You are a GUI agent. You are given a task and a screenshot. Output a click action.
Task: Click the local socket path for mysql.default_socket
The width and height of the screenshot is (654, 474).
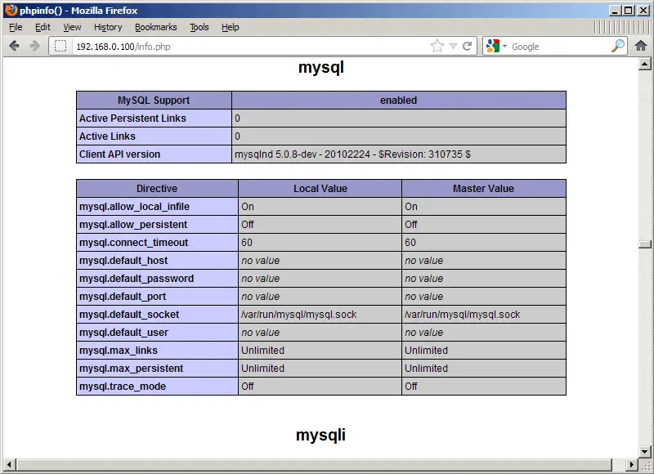(x=298, y=315)
